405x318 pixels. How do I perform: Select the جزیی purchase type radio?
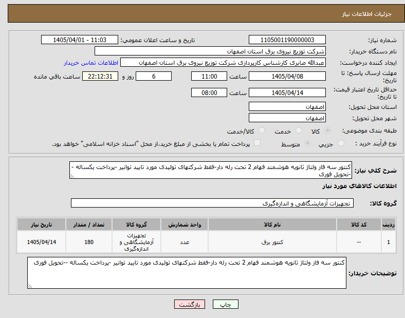(341, 143)
